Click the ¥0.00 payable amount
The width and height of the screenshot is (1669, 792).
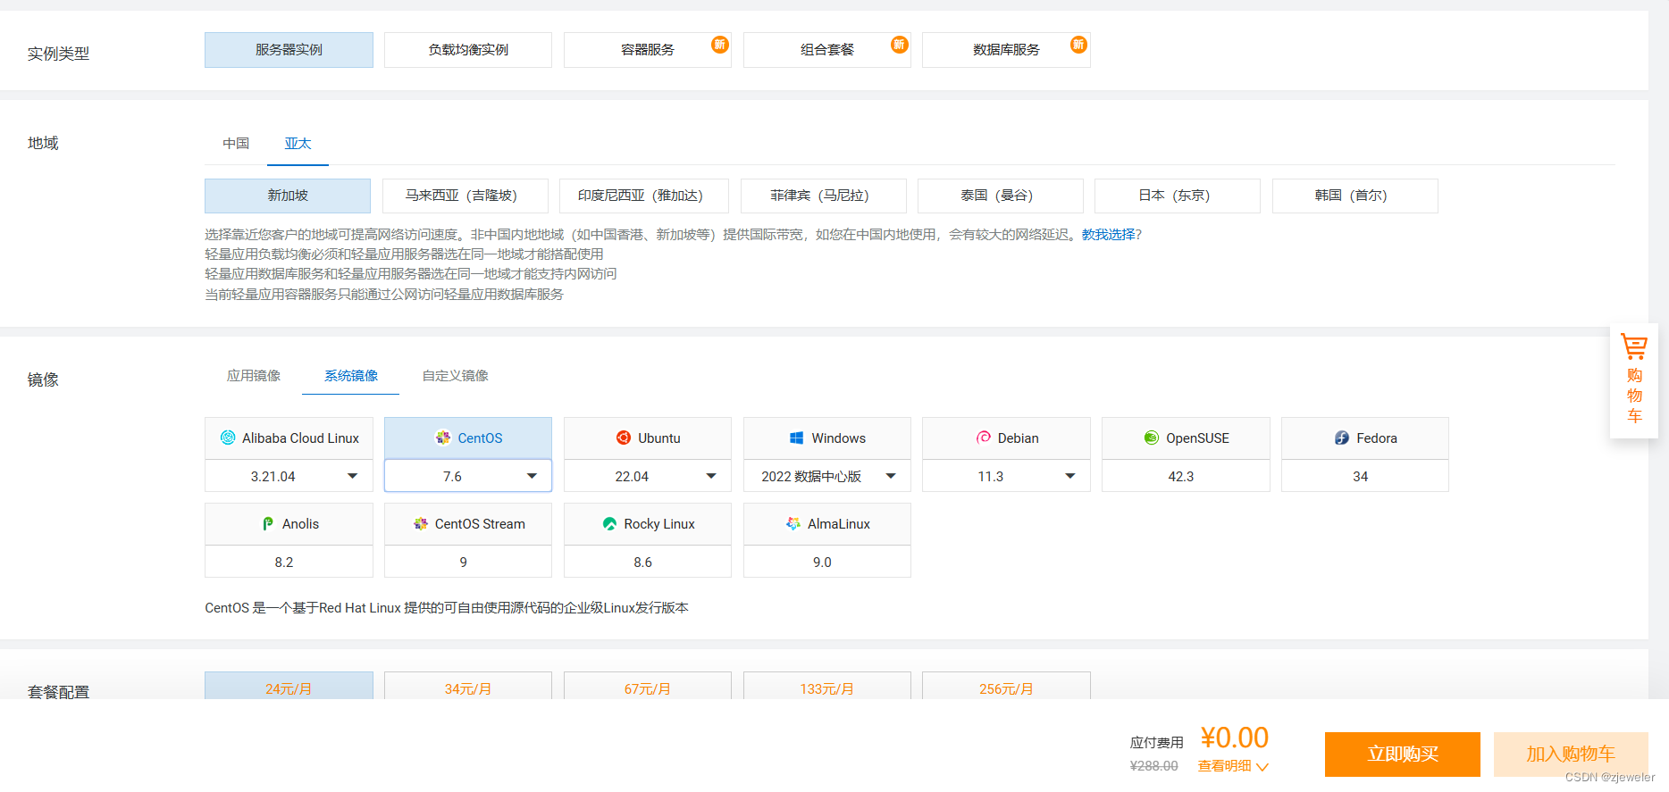click(1235, 738)
